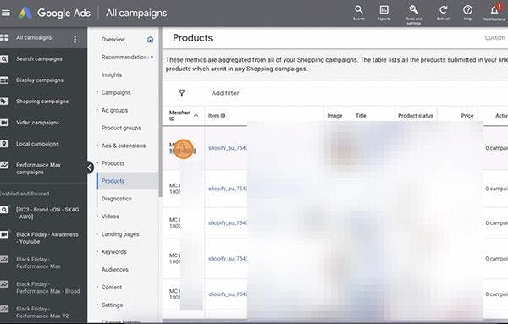The width and height of the screenshot is (508, 324).
Task: Expand the Ads & extensions section arrow
Action: tap(97, 146)
